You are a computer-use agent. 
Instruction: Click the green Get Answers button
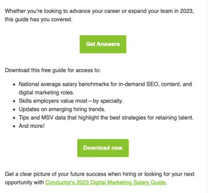(103, 44)
